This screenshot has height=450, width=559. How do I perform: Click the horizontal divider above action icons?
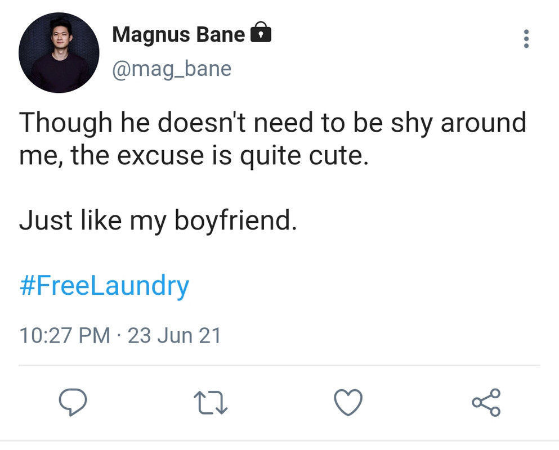click(279, 366)
